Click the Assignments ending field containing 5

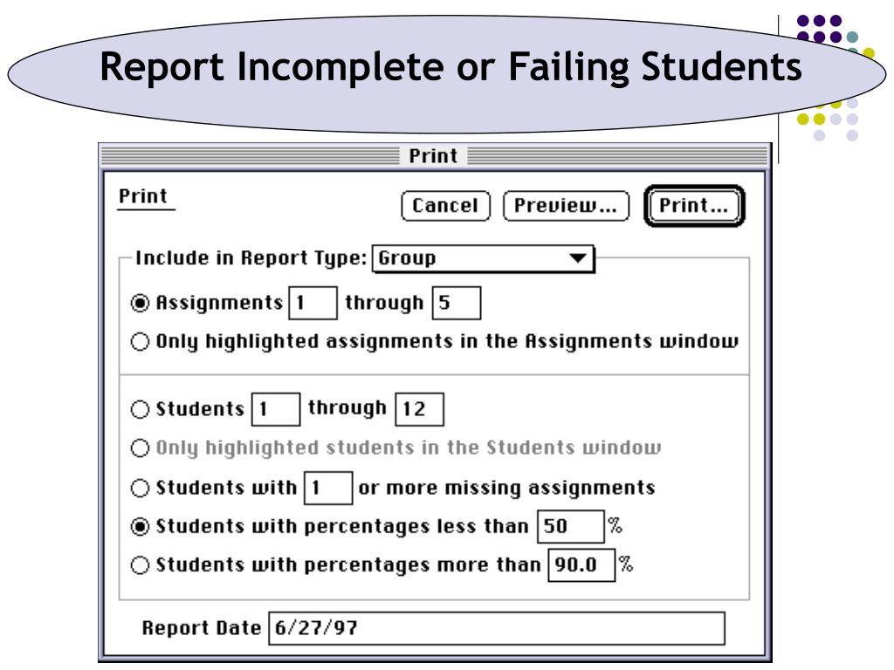[456, 303]
